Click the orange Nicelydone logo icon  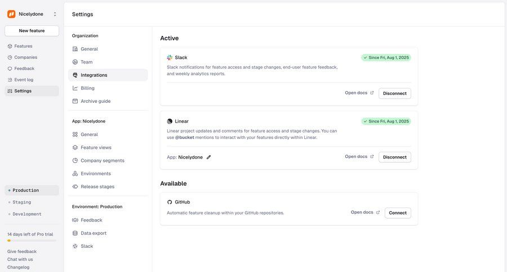pyautogui.click(x=11, y=14)
